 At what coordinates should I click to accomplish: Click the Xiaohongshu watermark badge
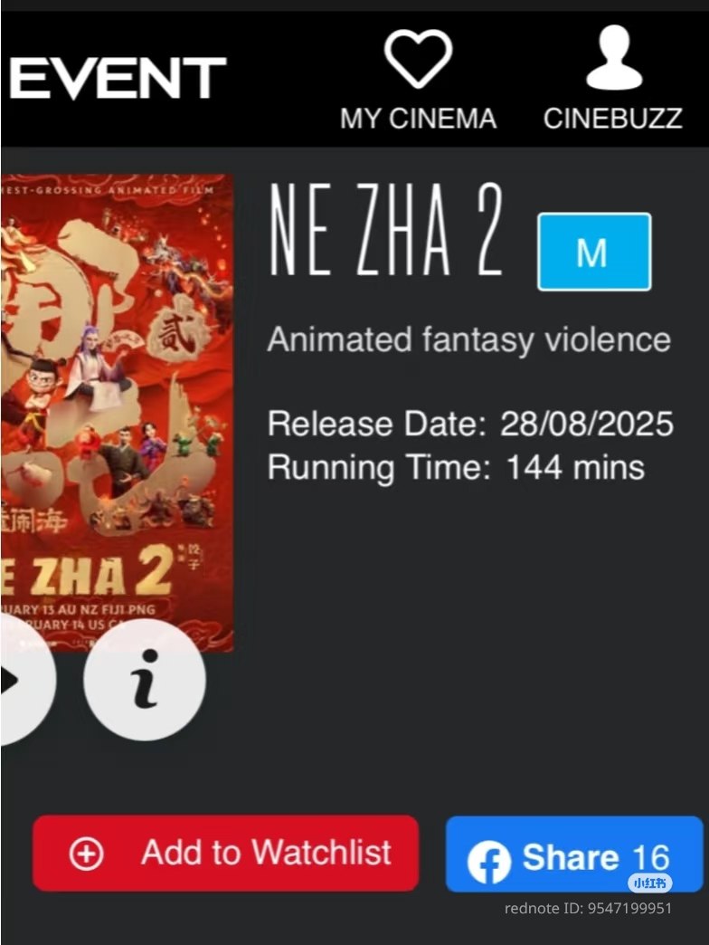coord(650,883)
